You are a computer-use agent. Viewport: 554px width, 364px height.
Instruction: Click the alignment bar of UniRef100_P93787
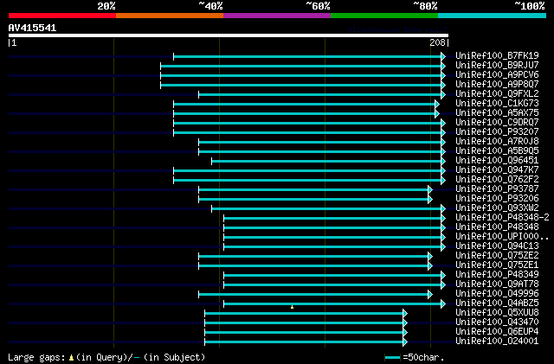click(313, 190)
